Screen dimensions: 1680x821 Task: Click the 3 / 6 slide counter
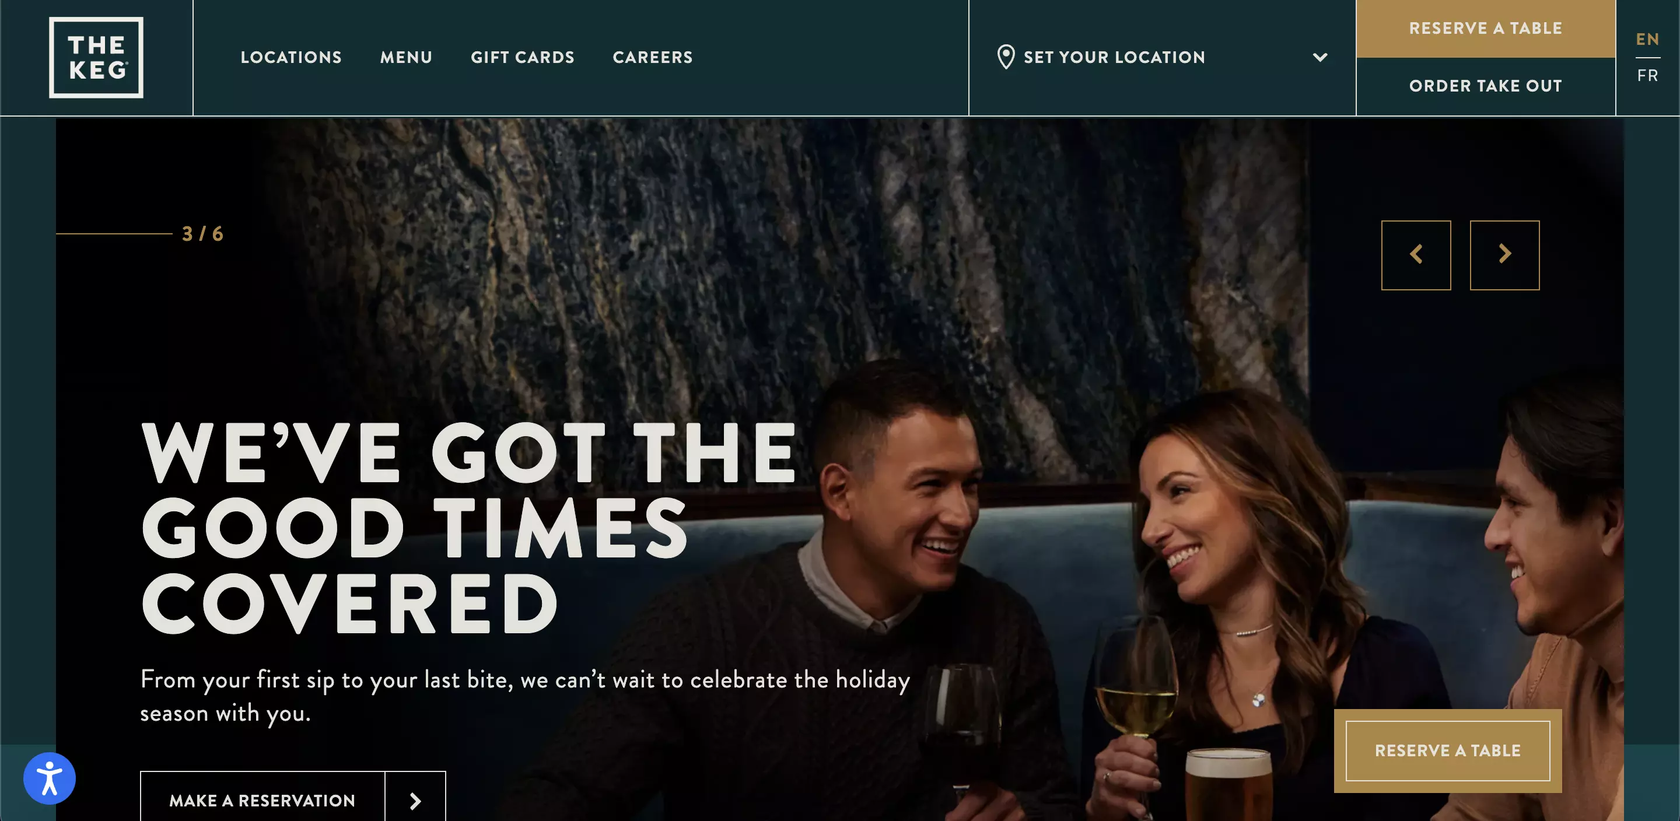[x=202, y=233]
